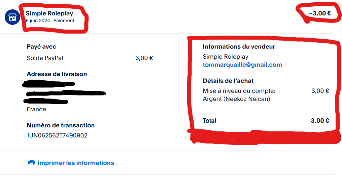This screenshot has height=176, width=342.
Task: Click the blue store merchant icon
Action: click(x=12, y=17)
